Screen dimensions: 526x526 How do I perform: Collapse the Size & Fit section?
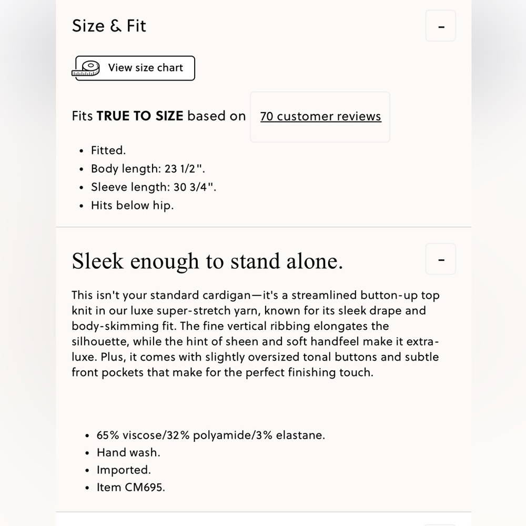point(440,26)
